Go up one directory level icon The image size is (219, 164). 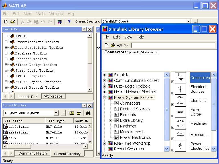(x=72, y=113)
